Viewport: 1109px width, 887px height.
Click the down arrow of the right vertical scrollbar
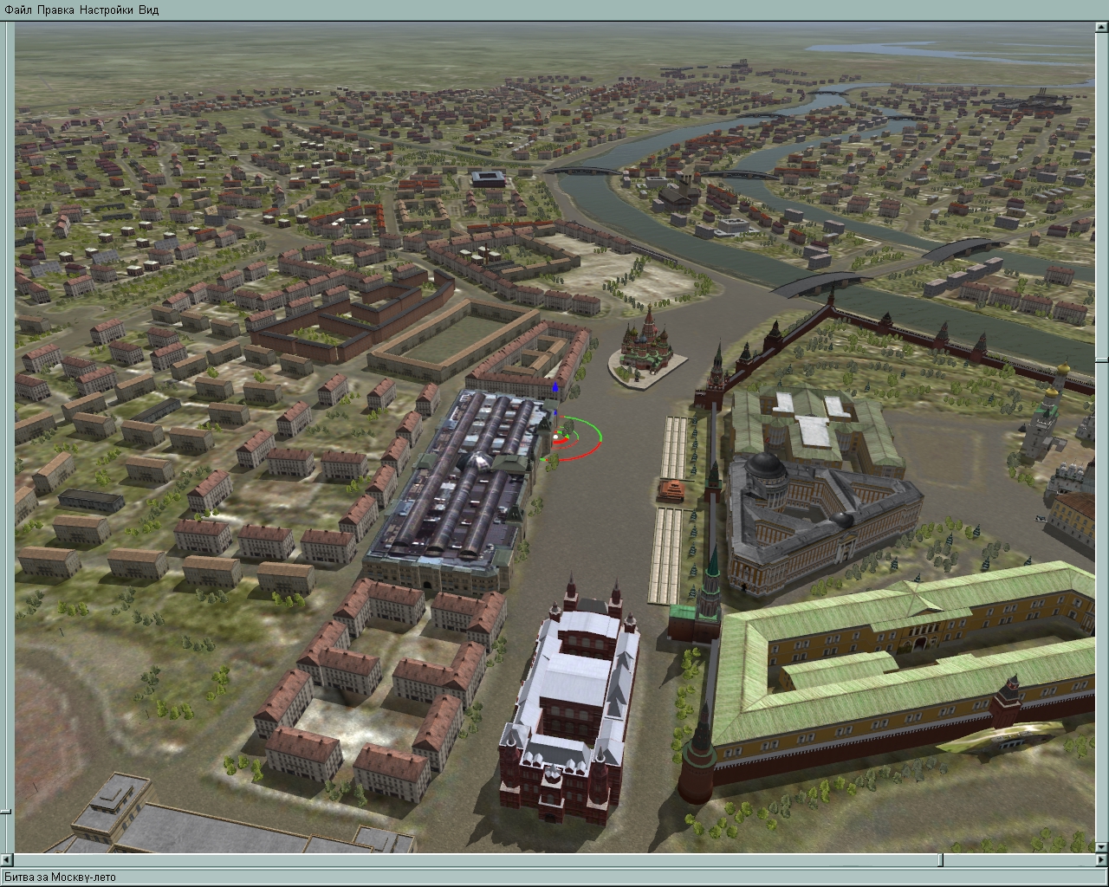tap(1101, 846)
